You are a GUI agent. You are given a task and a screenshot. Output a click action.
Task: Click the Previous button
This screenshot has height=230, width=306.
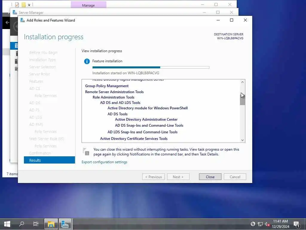click(x=153, y=177)
